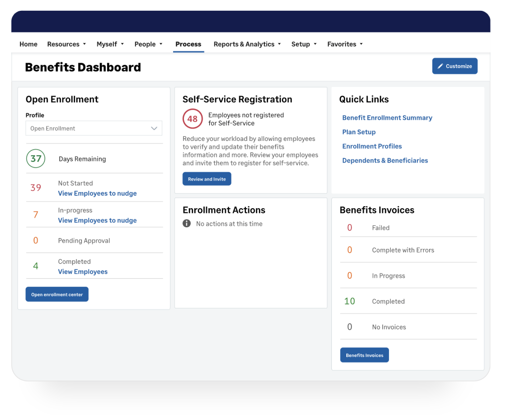505x418 pixels.
Task: Click the 37 days remaining circle badge
Action: 36,159
